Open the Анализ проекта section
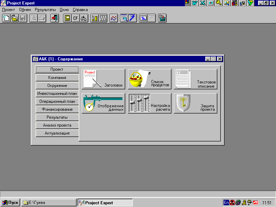The height and width of the screenshot is (207, 276). coord(57,125)
